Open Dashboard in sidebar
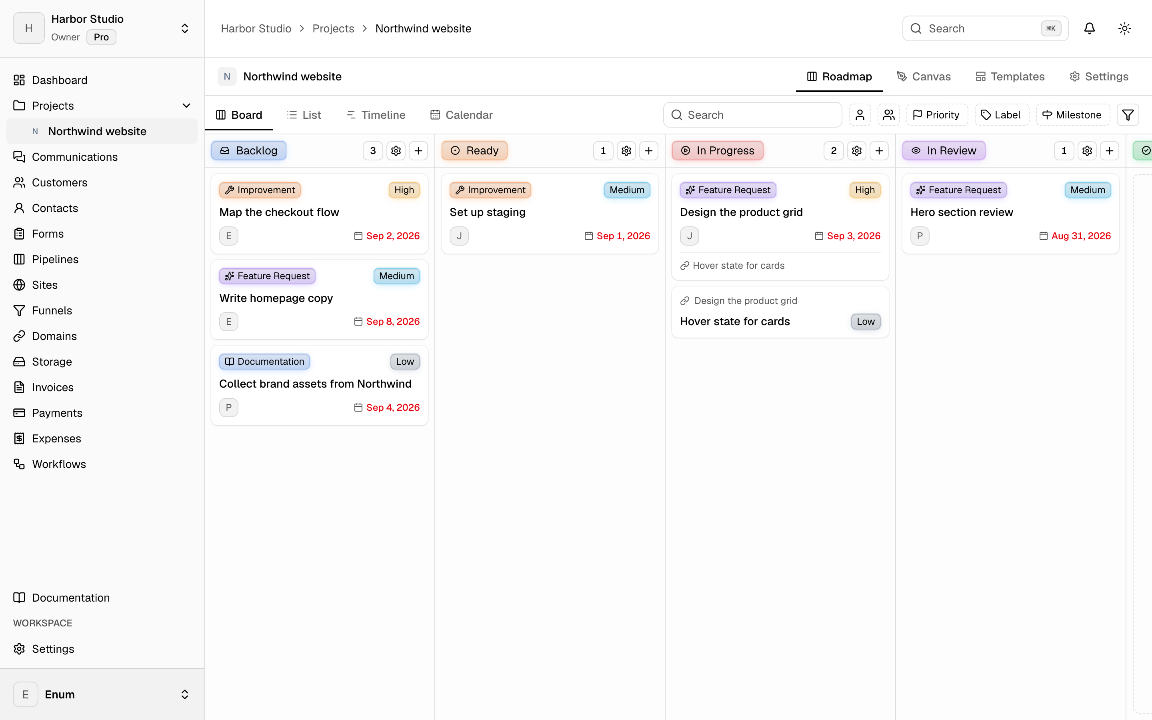The height and width of the screenshot is (720, 1152). coord(102,80)
